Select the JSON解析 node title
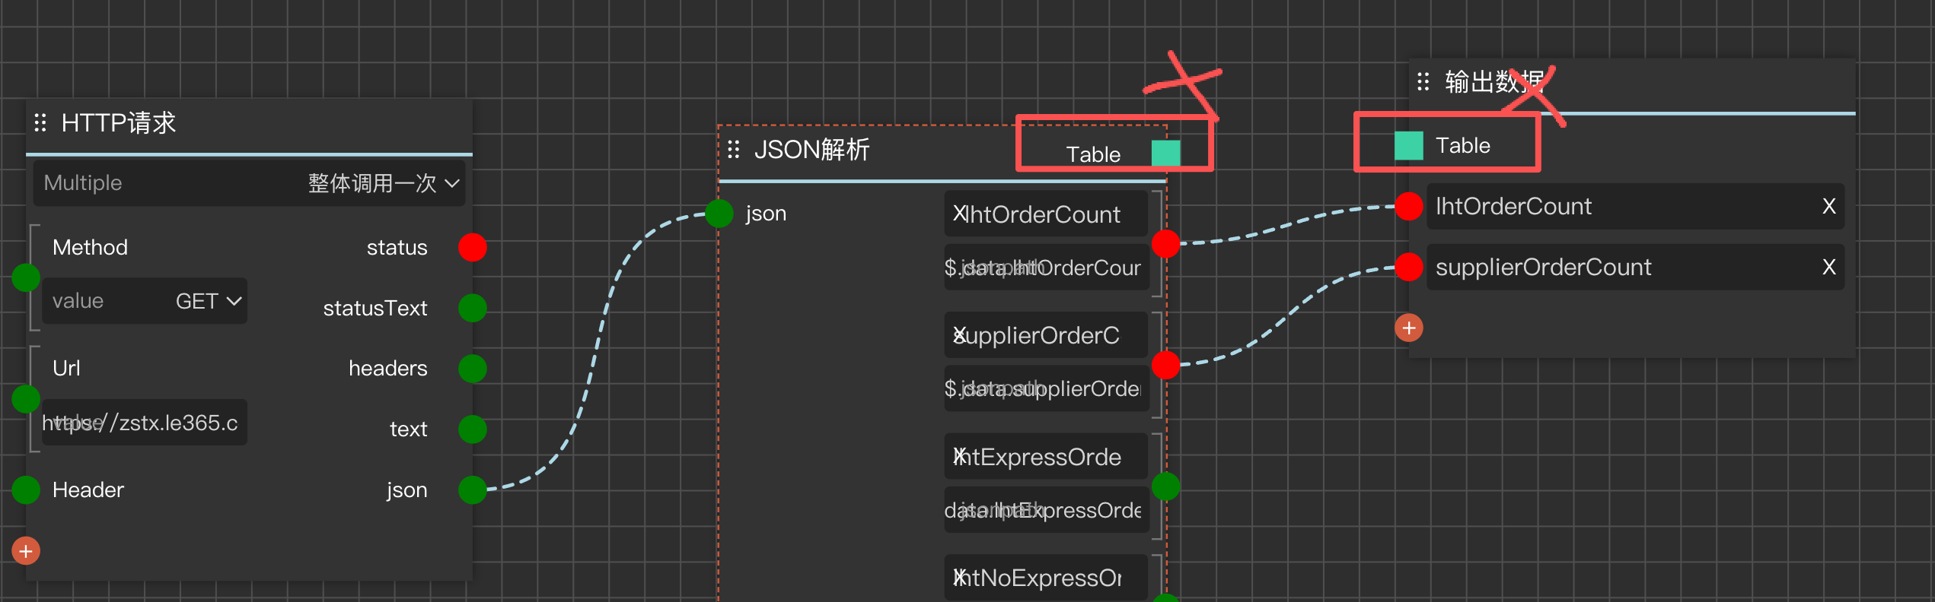 pyautogui.click(x=811, y=150)
